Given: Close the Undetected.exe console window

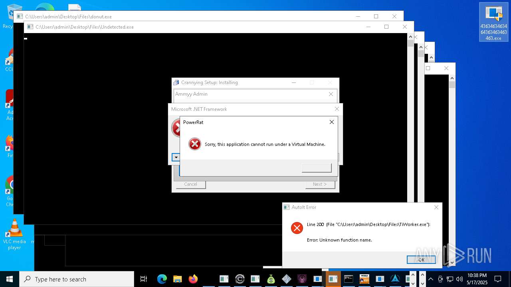Looking at the screenshot, I should click(405, 27).
